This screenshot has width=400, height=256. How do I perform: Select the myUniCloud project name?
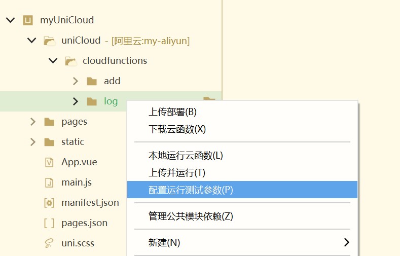click(x=67, y=20)
